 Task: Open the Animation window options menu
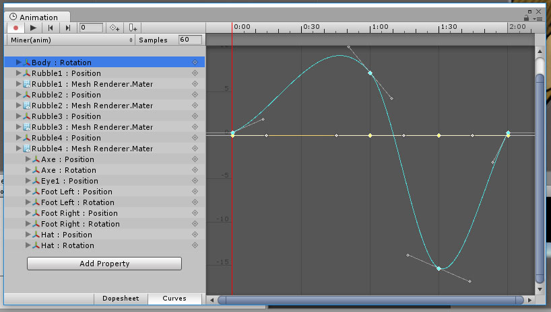click(x=538, y=19)
